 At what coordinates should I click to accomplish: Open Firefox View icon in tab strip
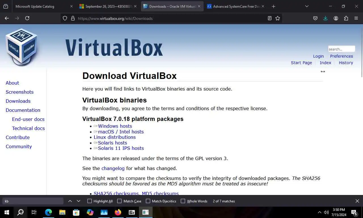point(6,6)
